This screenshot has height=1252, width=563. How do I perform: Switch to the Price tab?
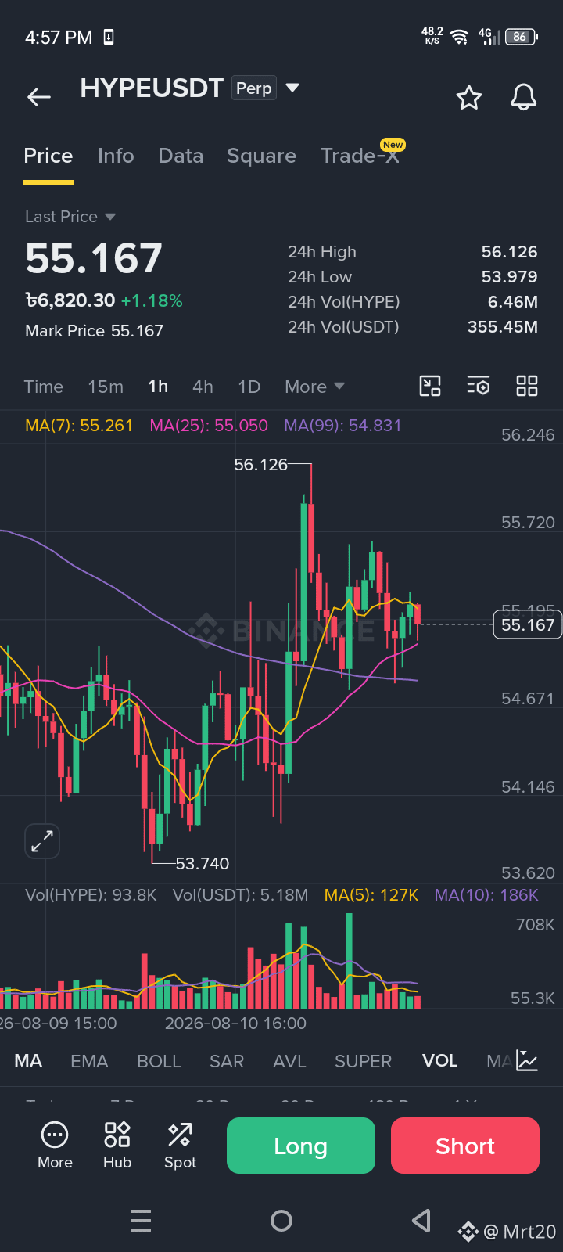(x=48, y=156)
